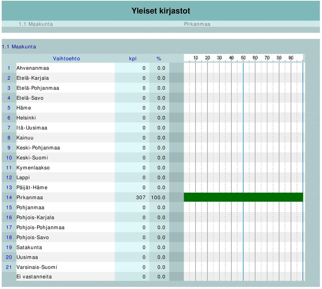
Task: Select the 'Itä-Uusimaa' row label
Action: pos(32,128)
